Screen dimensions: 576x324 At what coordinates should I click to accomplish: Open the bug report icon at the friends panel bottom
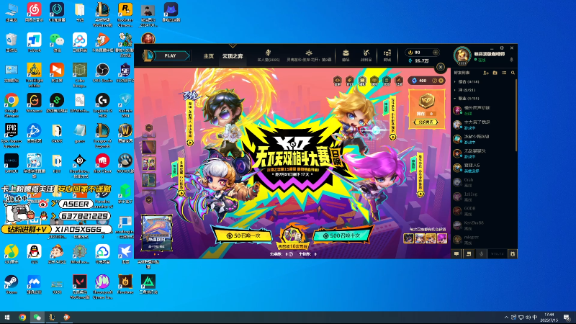coord(513,254)
